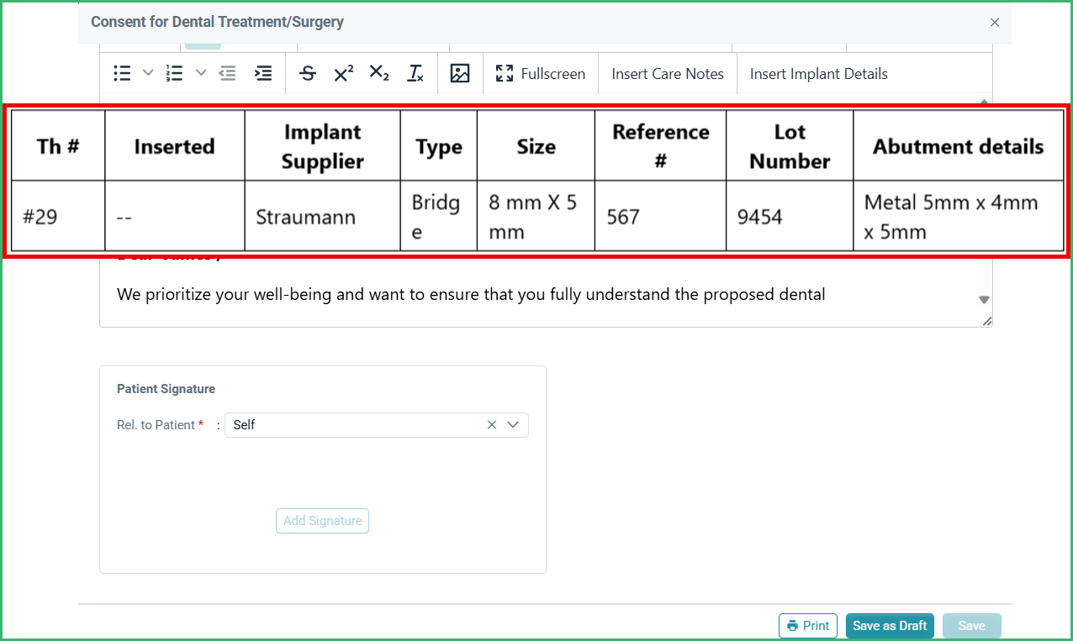
Task: Click the editor scrollbar down arrow
Action: click(984, 300)
